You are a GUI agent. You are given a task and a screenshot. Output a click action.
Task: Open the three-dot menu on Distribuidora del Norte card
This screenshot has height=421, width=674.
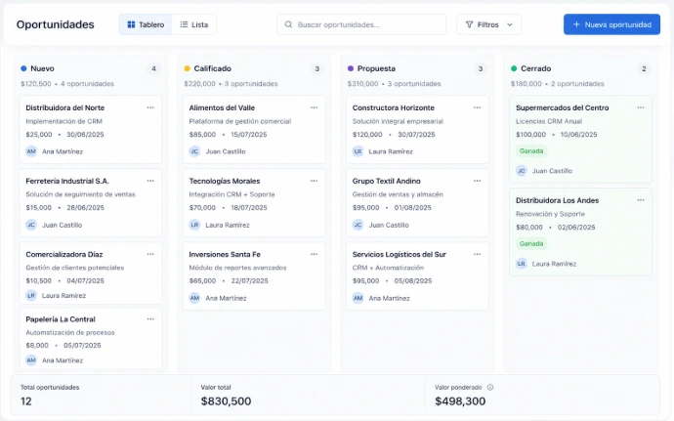(x=150, y=107)
